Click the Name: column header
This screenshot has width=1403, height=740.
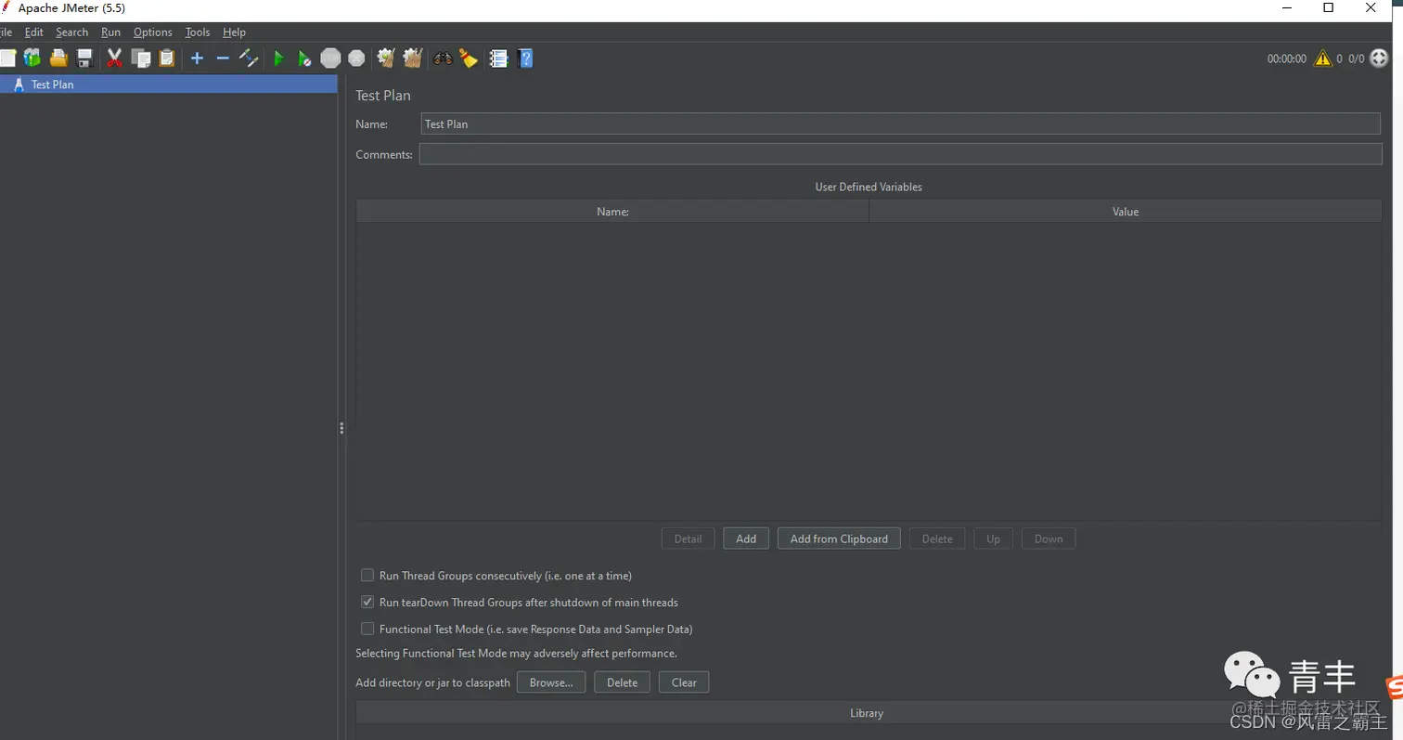[x=612, y=212]
